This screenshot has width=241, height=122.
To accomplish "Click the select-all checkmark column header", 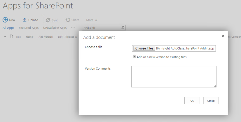I will (x=5, y=37).
